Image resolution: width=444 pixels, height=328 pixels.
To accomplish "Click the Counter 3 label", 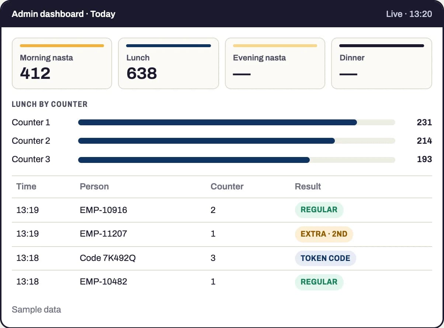I will [31, 159].
